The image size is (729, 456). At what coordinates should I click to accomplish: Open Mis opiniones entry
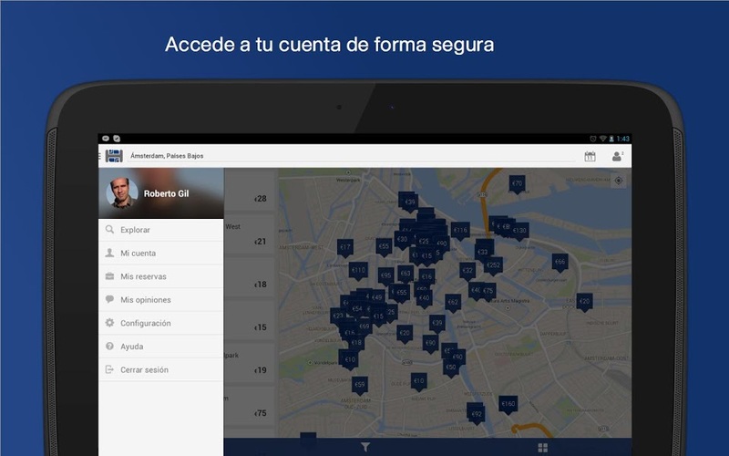[161, 300]
